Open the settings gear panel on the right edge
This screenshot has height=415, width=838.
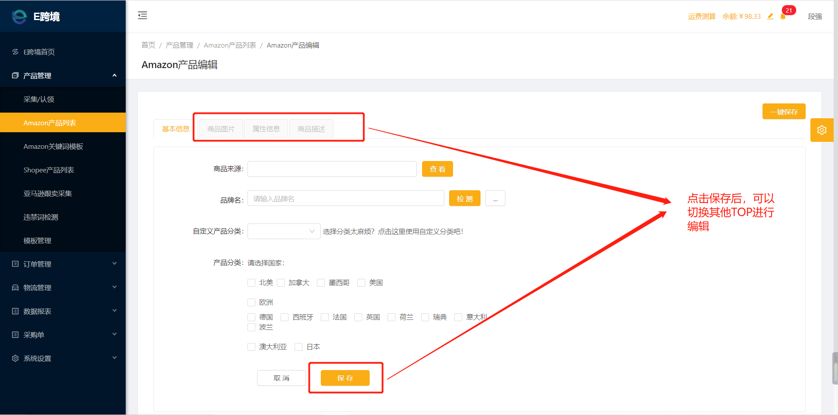click(822, 130)
